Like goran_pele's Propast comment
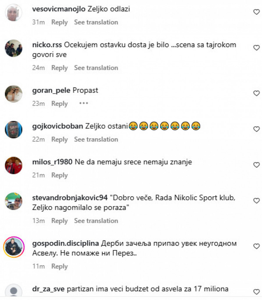The image size is (262, 300). click(x=256, y=93)
